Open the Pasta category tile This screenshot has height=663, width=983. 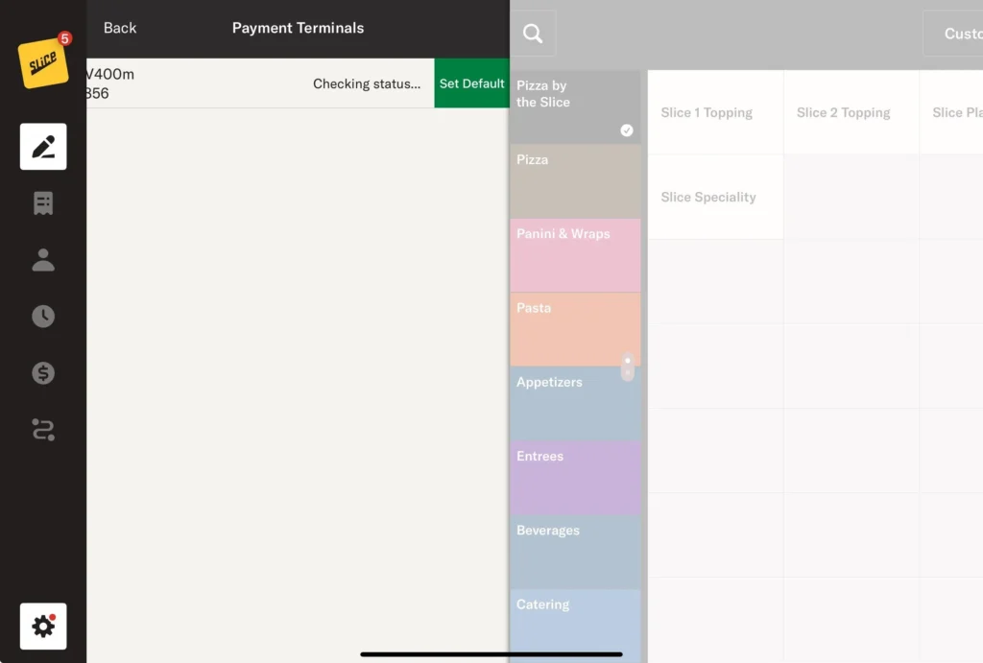click(x=574, y=328)
